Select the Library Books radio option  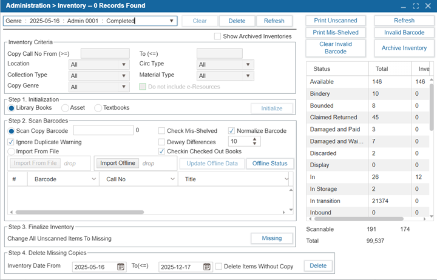tap(11, 108)
